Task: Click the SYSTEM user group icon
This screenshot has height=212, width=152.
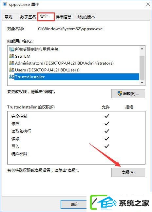Action: 12,56
